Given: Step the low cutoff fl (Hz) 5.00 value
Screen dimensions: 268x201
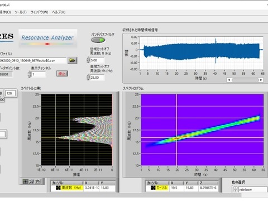Looking at the screenshot, I should 88,60.
